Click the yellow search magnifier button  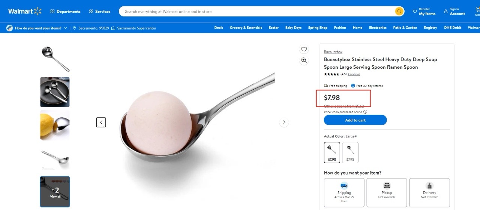399,12
